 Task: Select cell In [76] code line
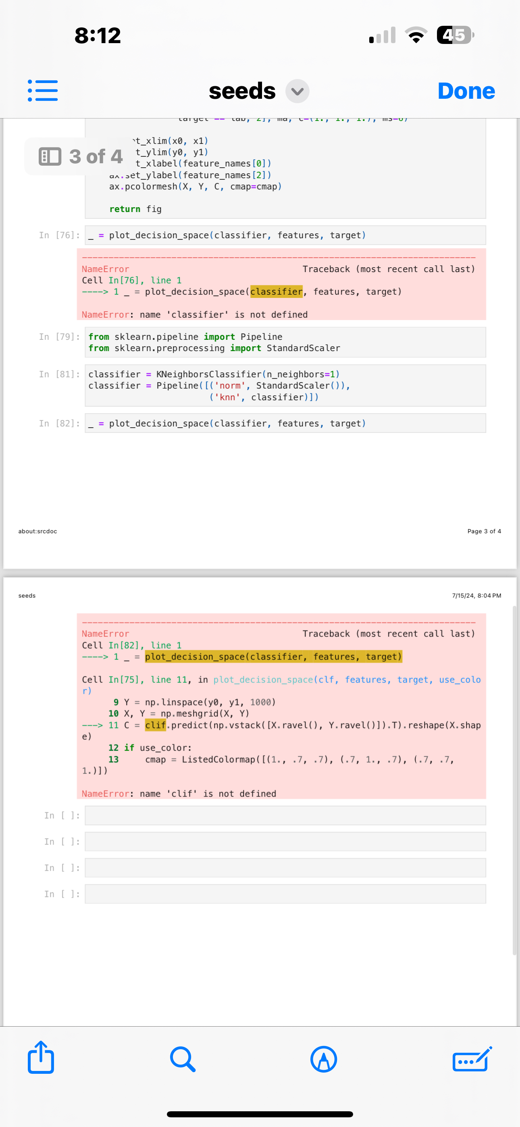[285, 235]
